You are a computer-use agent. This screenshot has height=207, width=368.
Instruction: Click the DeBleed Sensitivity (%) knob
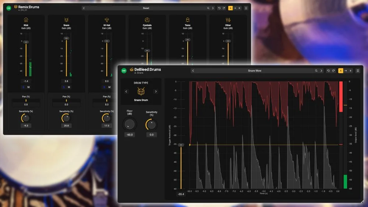[x=151, y=124]
